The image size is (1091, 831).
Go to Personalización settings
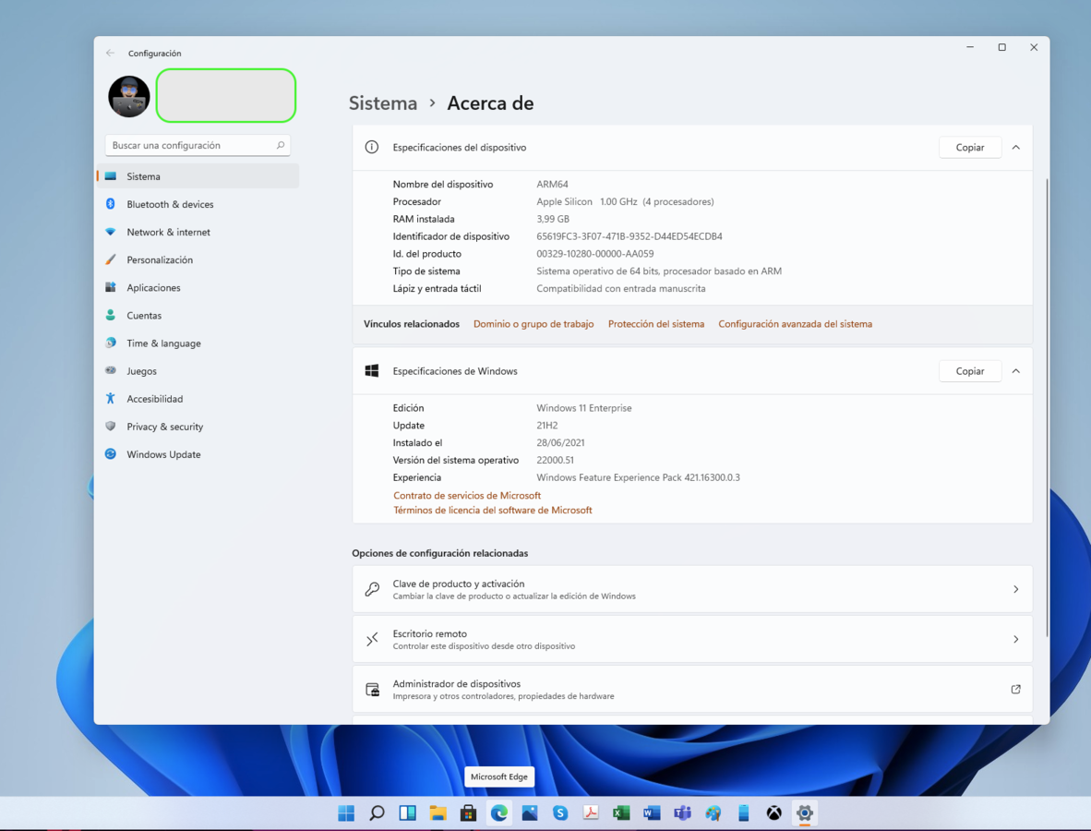(198, 259)
